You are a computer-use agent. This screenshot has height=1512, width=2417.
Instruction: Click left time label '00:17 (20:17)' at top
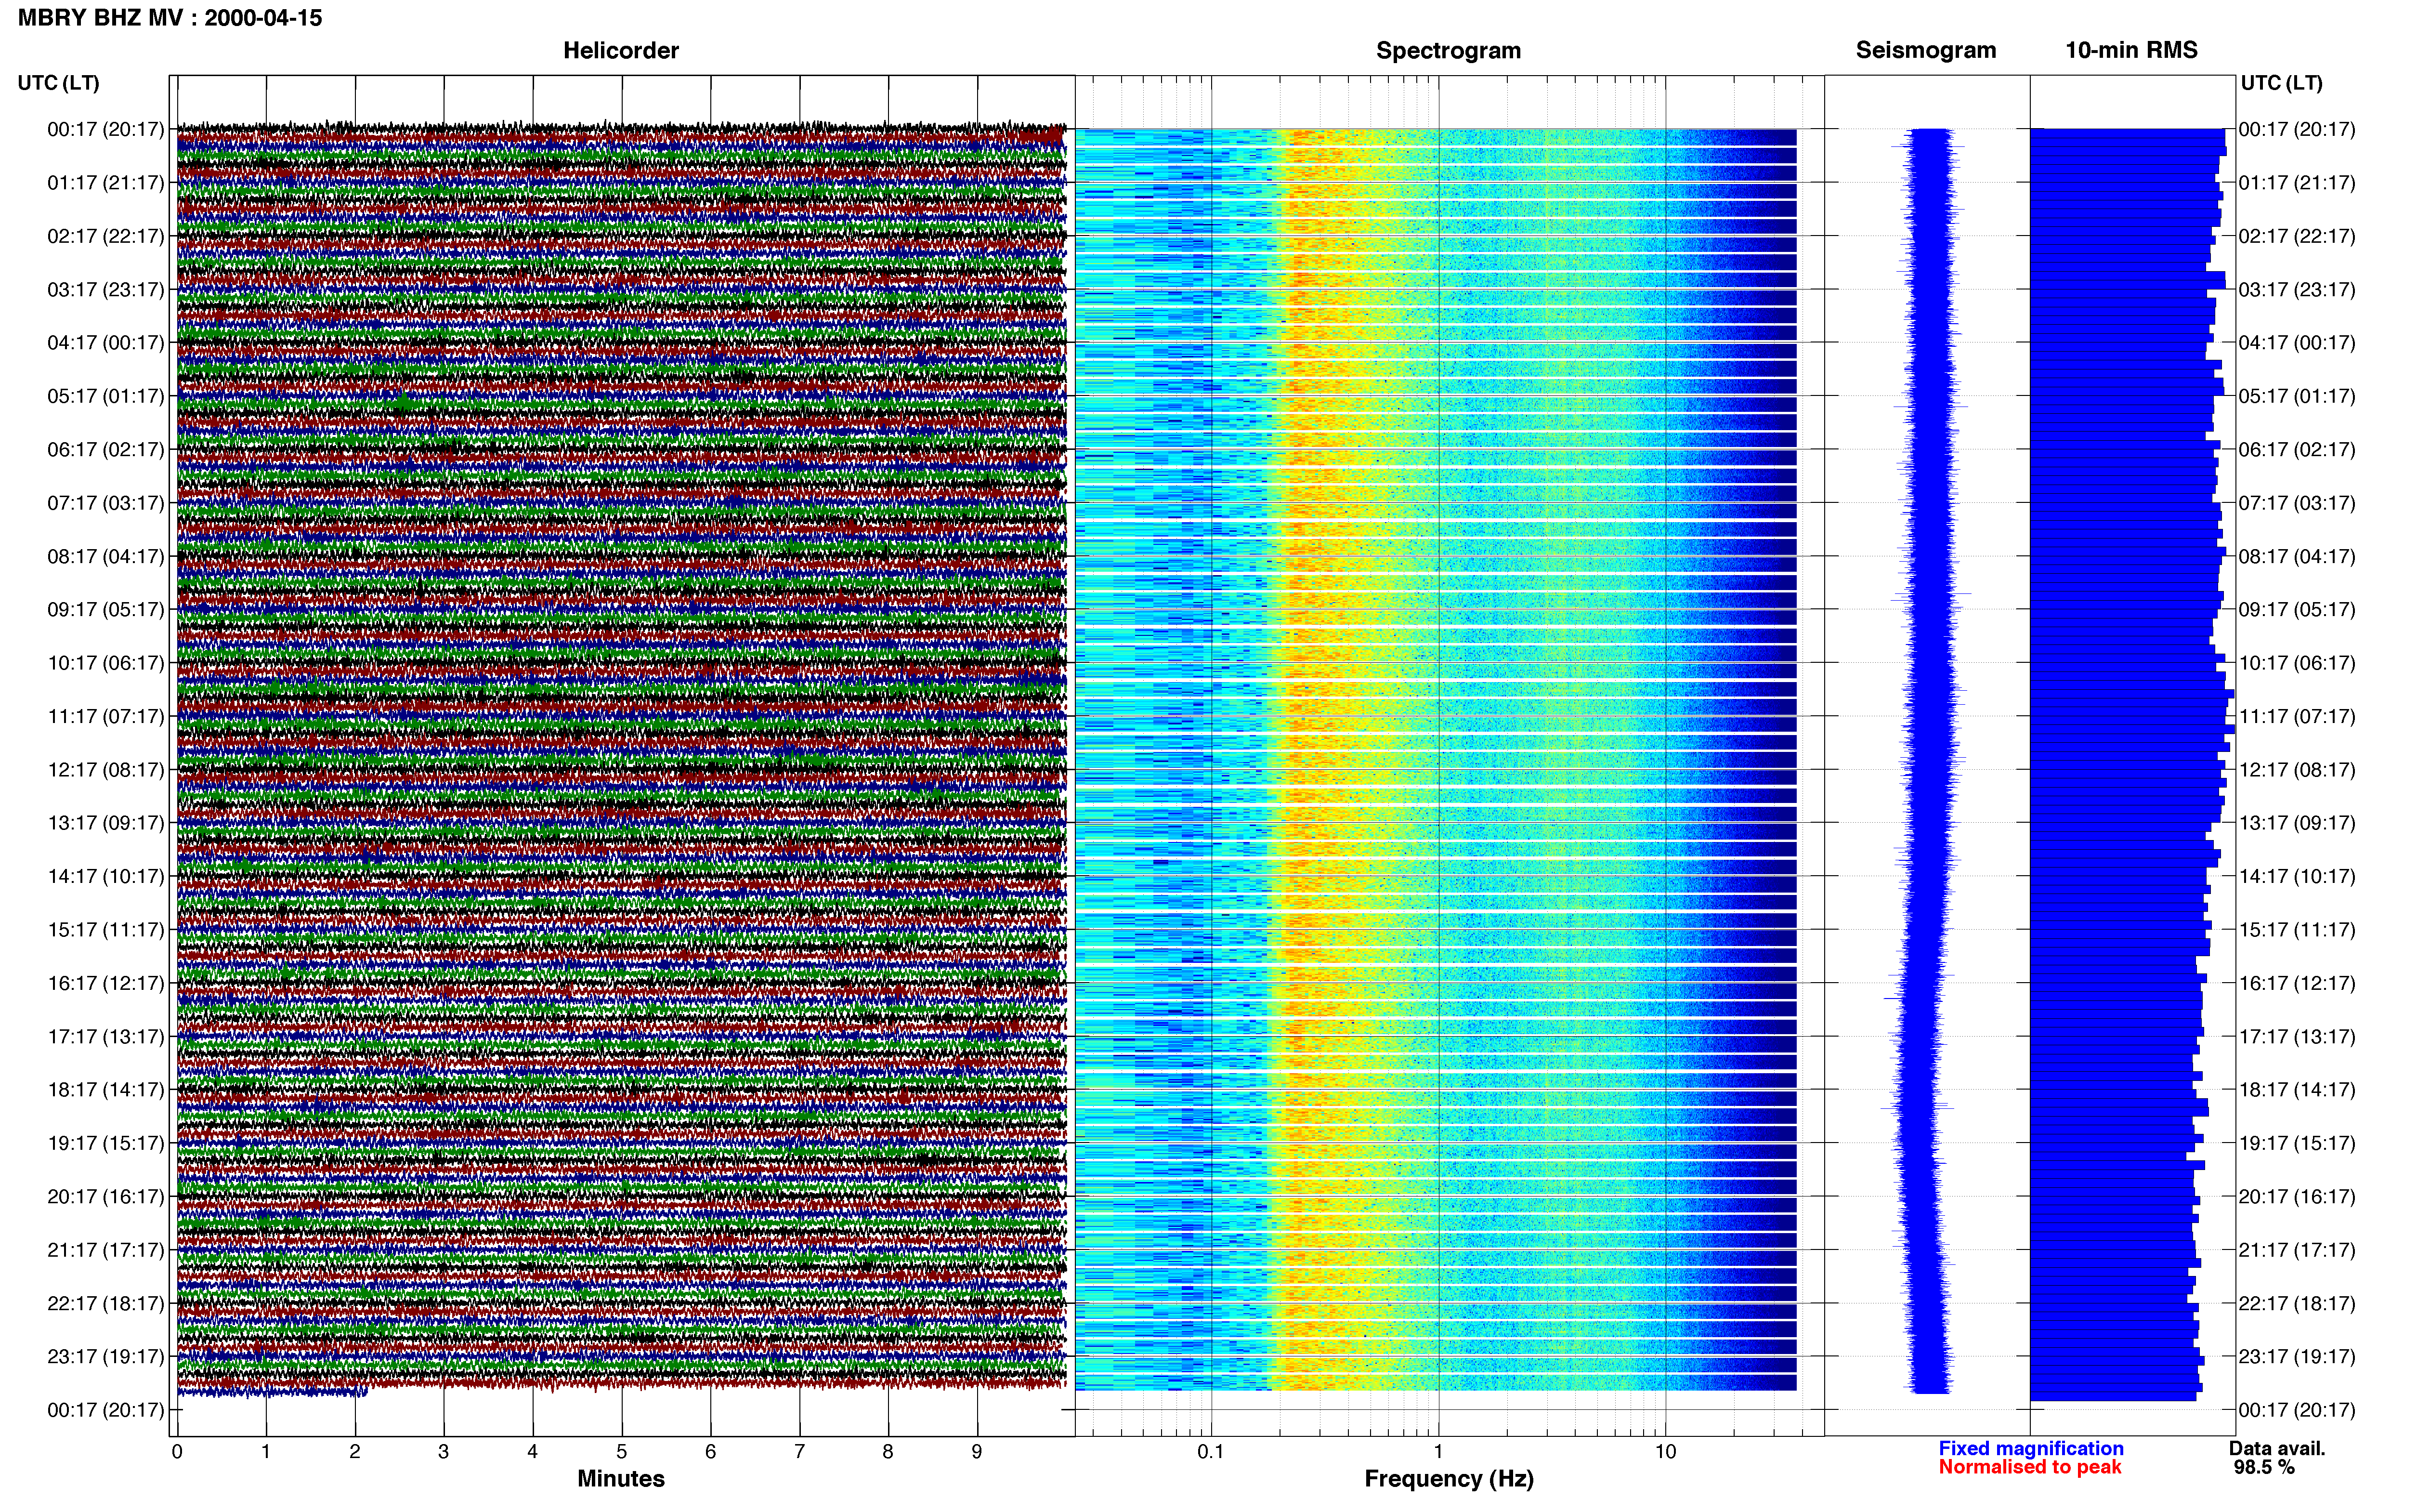[106, 129]
